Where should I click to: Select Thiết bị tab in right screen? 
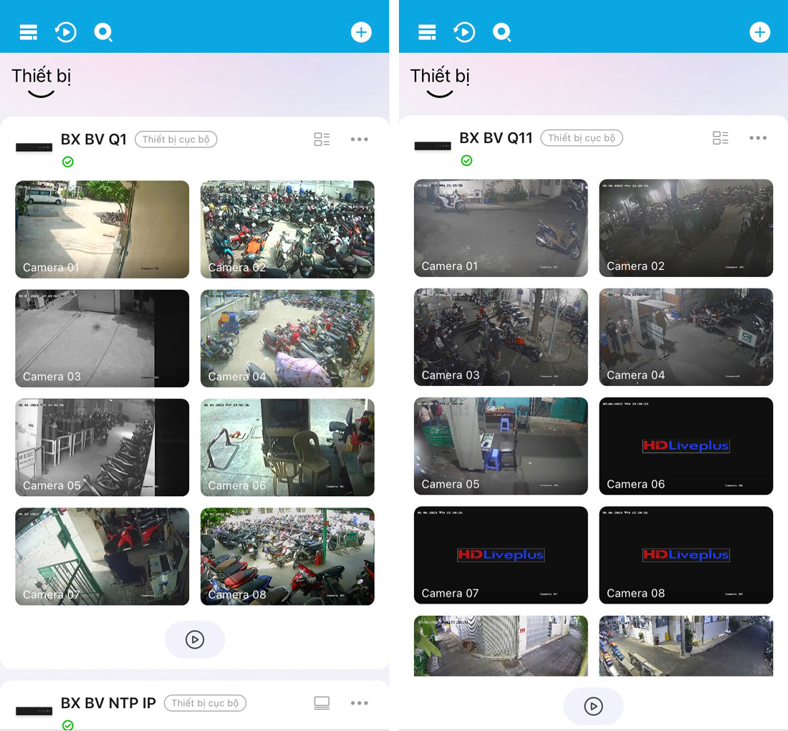click(440, 76)
